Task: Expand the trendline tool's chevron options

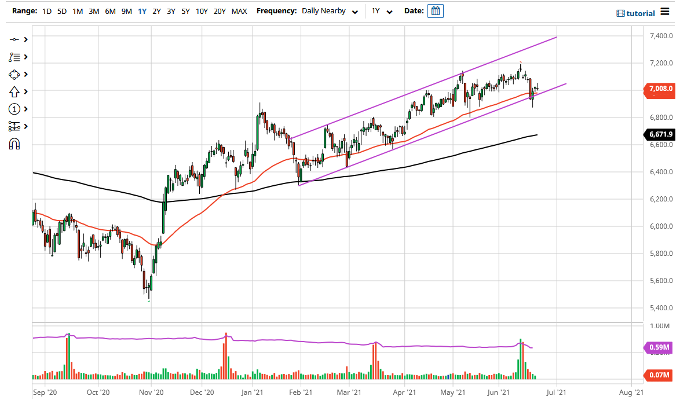Action: pos(24,39)
